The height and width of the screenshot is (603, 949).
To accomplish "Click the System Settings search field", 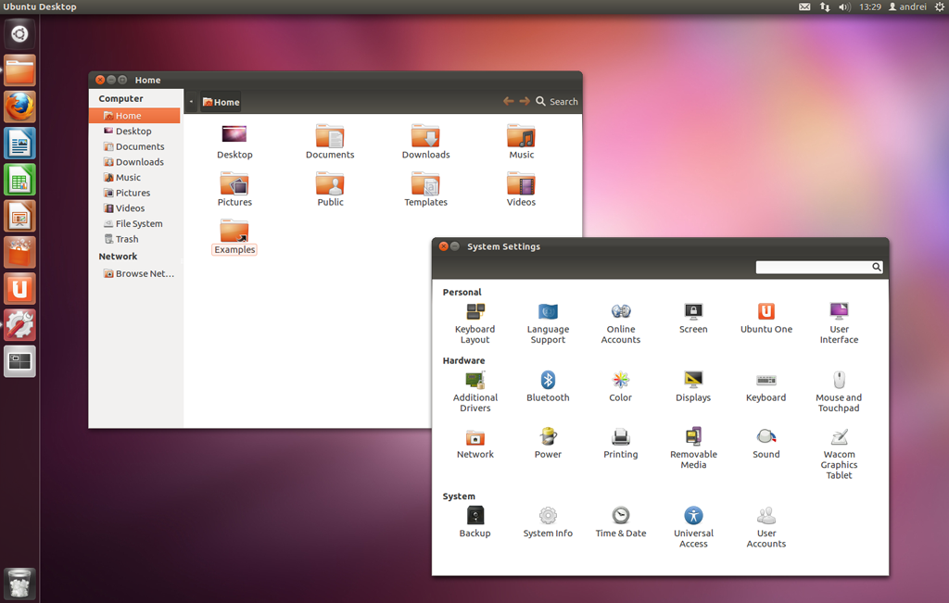I will [813, 267].
